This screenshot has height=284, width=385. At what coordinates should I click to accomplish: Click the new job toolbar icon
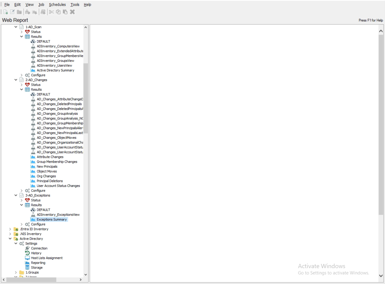(6, 12)
